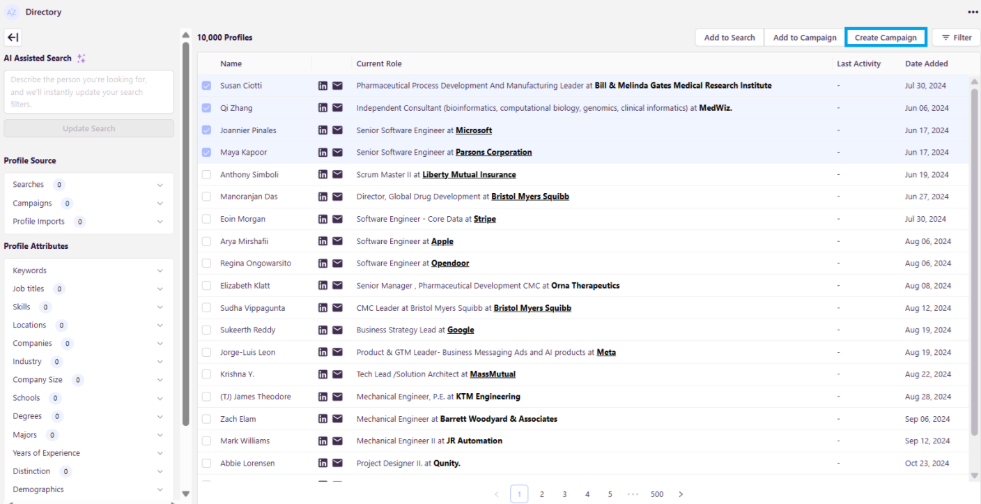981x504 pixels.
Task: Open (TJ) James Theodore's LinkedIn icon
Action: click(x=323, y=397)
